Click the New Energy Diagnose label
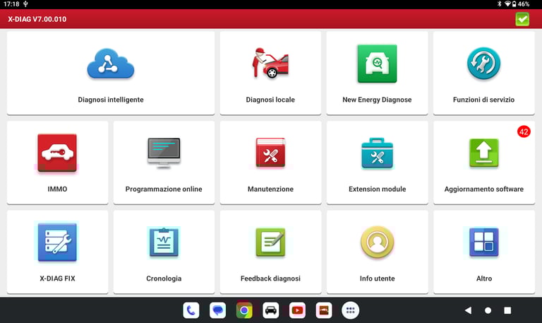 coord(377,100)
